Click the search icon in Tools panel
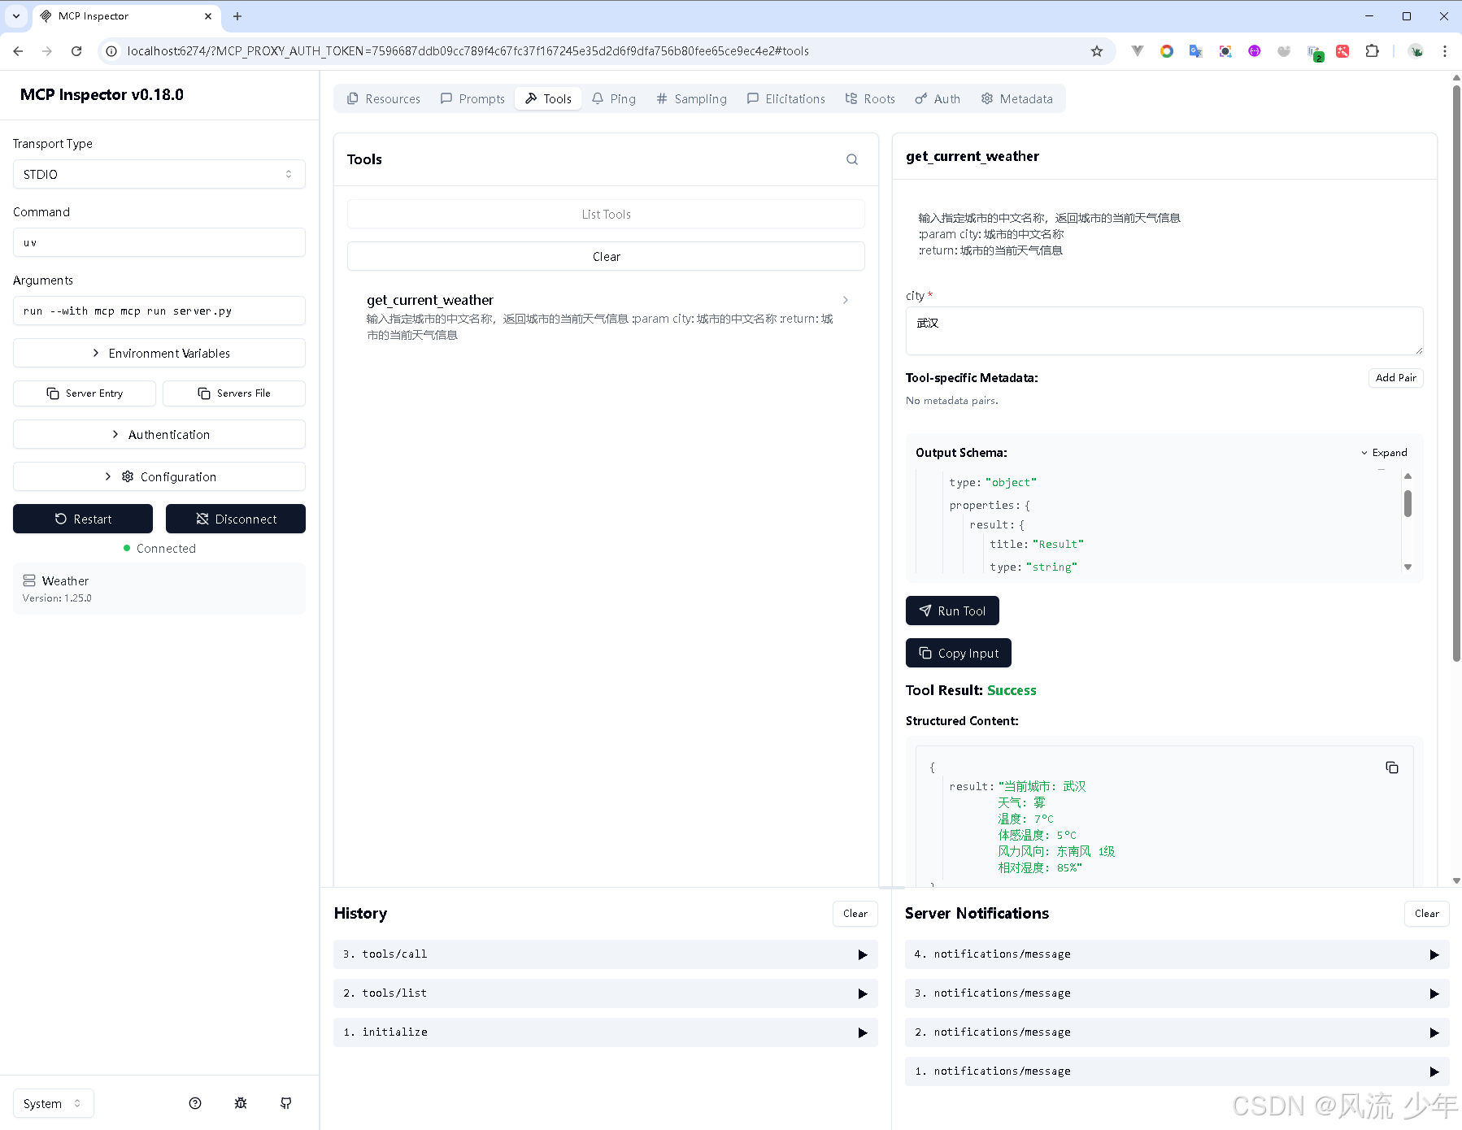The width and height of the screenshot is (1462, 1130). point(852,159)
